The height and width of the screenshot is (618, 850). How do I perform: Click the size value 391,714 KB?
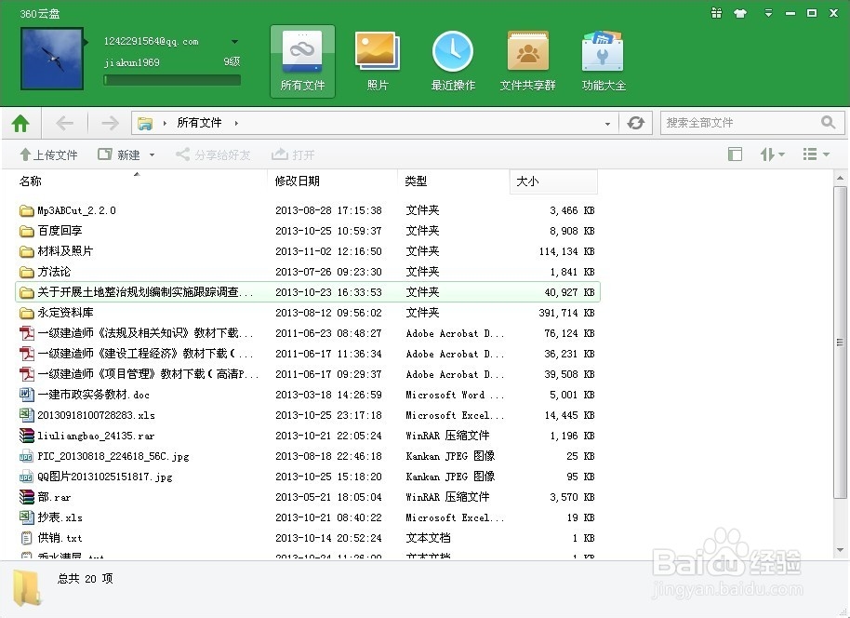tap(566, 313)
